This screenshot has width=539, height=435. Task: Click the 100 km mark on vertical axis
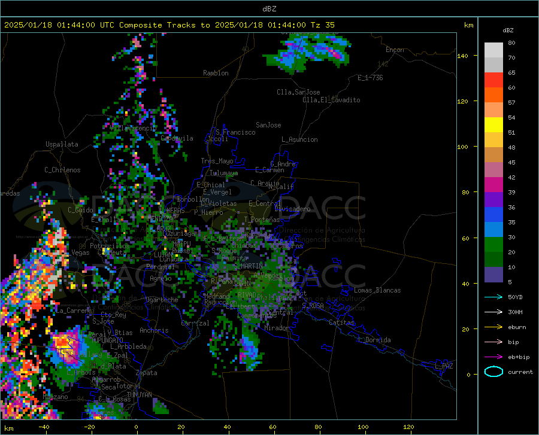463,147
